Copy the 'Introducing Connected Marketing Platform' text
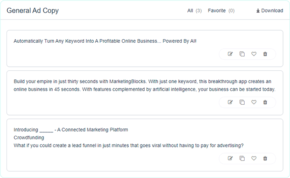The width and height of the screenshot is (290, 178). pos(242,158)
